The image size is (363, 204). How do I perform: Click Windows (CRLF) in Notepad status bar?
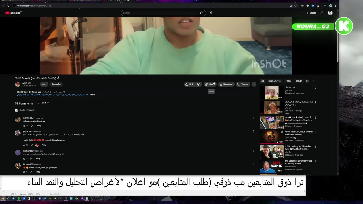(x=26, y=194)
